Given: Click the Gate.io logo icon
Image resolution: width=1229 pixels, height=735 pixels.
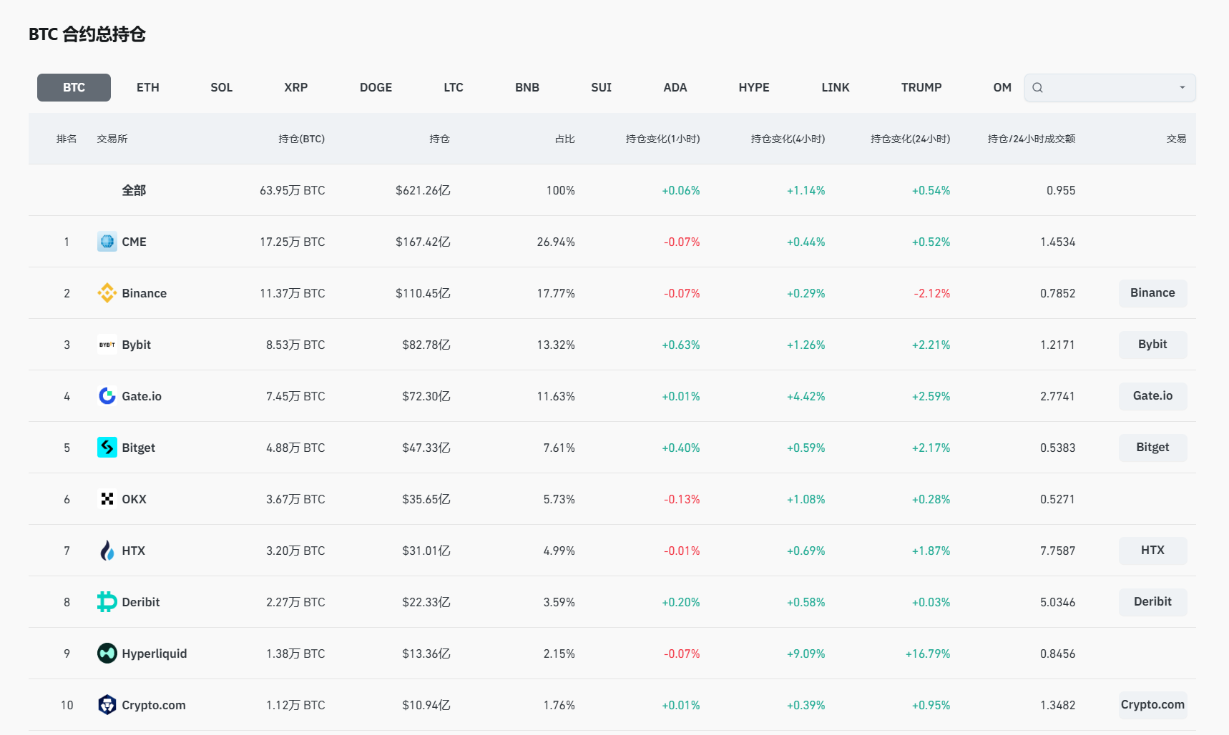Looking at the screenshot, I should pyautogui.click(x=107, y=396).
